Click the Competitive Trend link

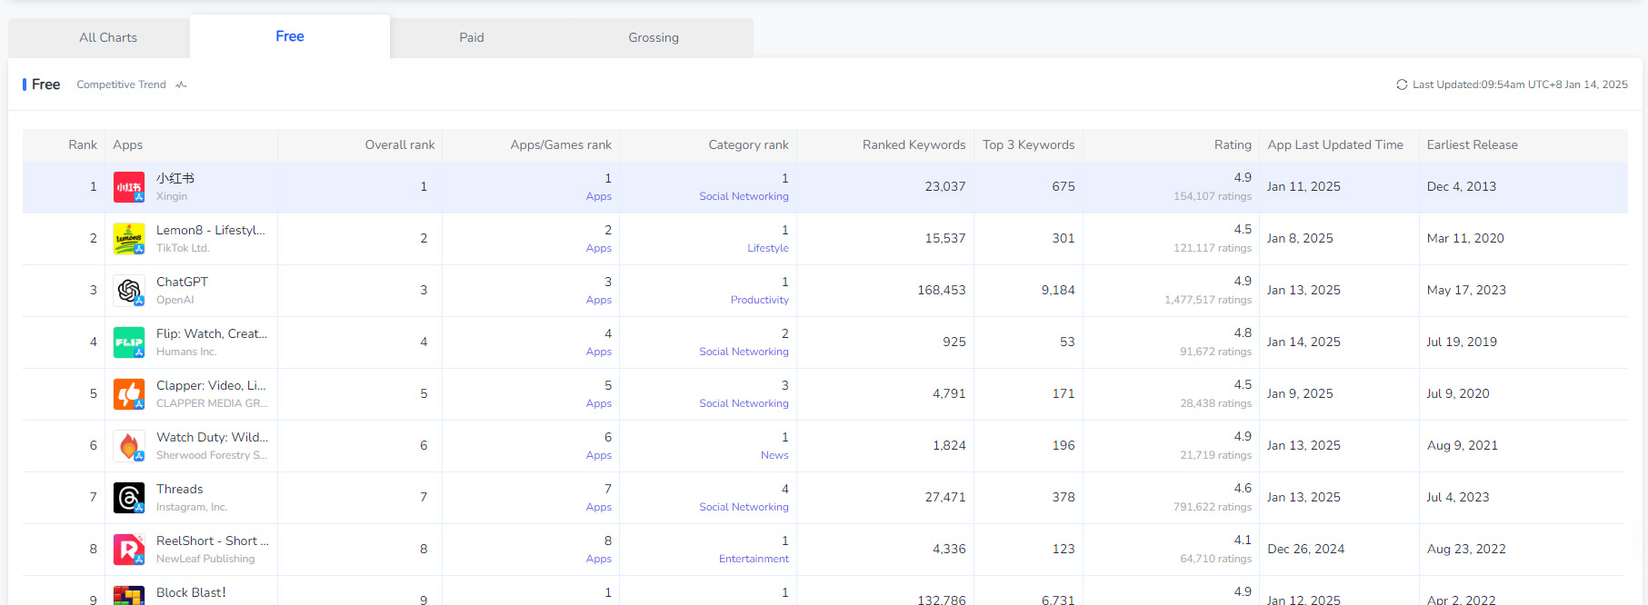pos(121,84)
